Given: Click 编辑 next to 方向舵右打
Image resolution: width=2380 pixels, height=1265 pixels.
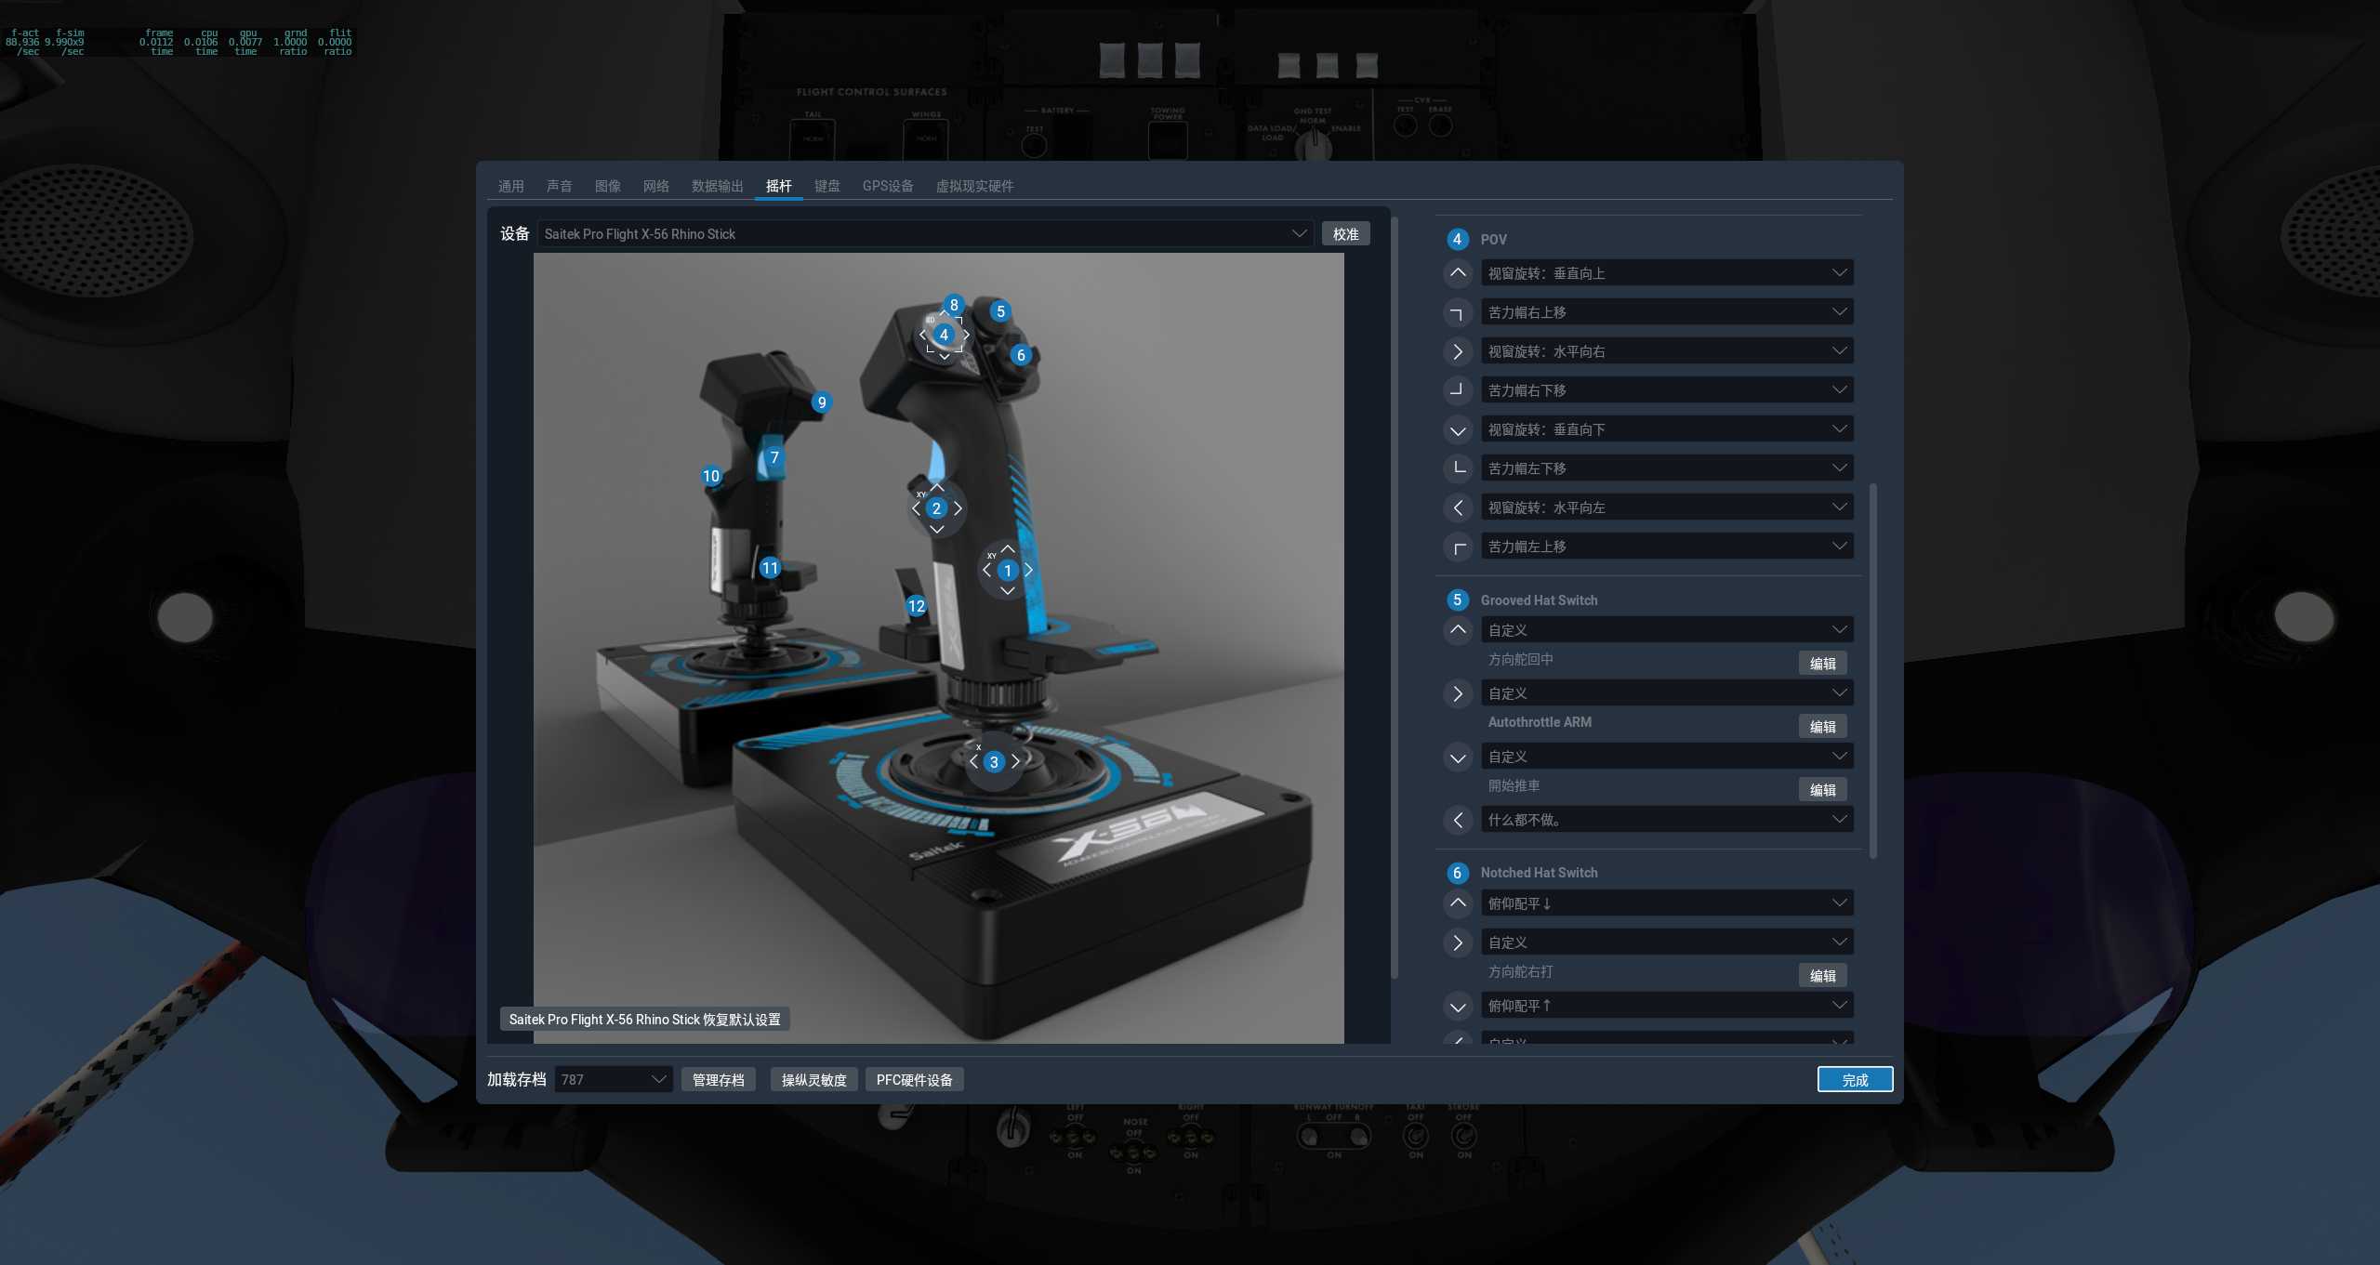Looking at the screenshot, I should point(1822,975).
